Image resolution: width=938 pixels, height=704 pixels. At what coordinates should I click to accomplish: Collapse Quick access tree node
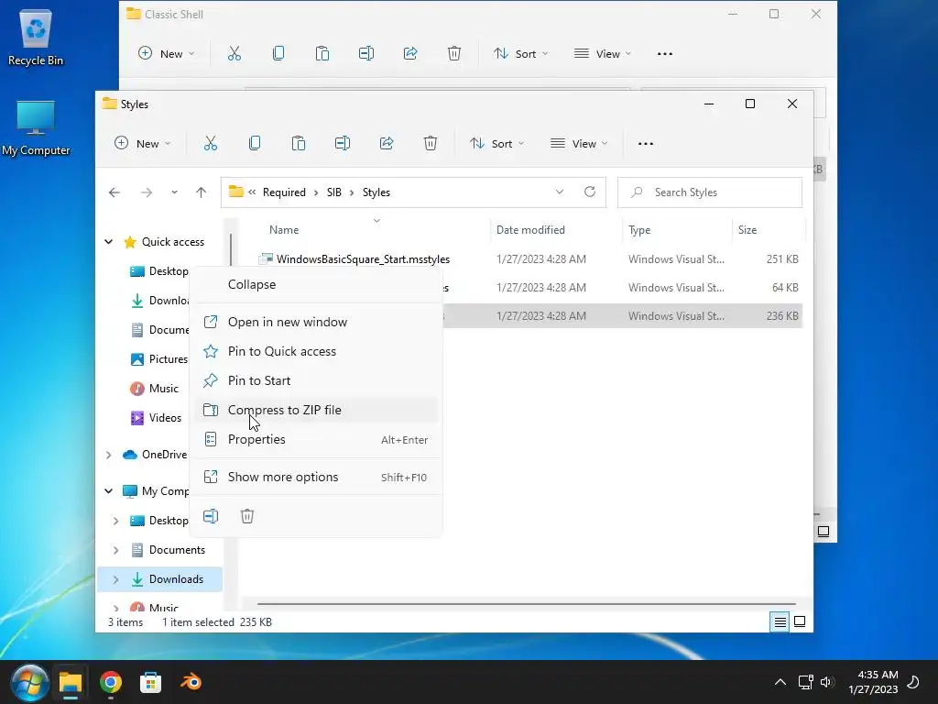(108, 242)
